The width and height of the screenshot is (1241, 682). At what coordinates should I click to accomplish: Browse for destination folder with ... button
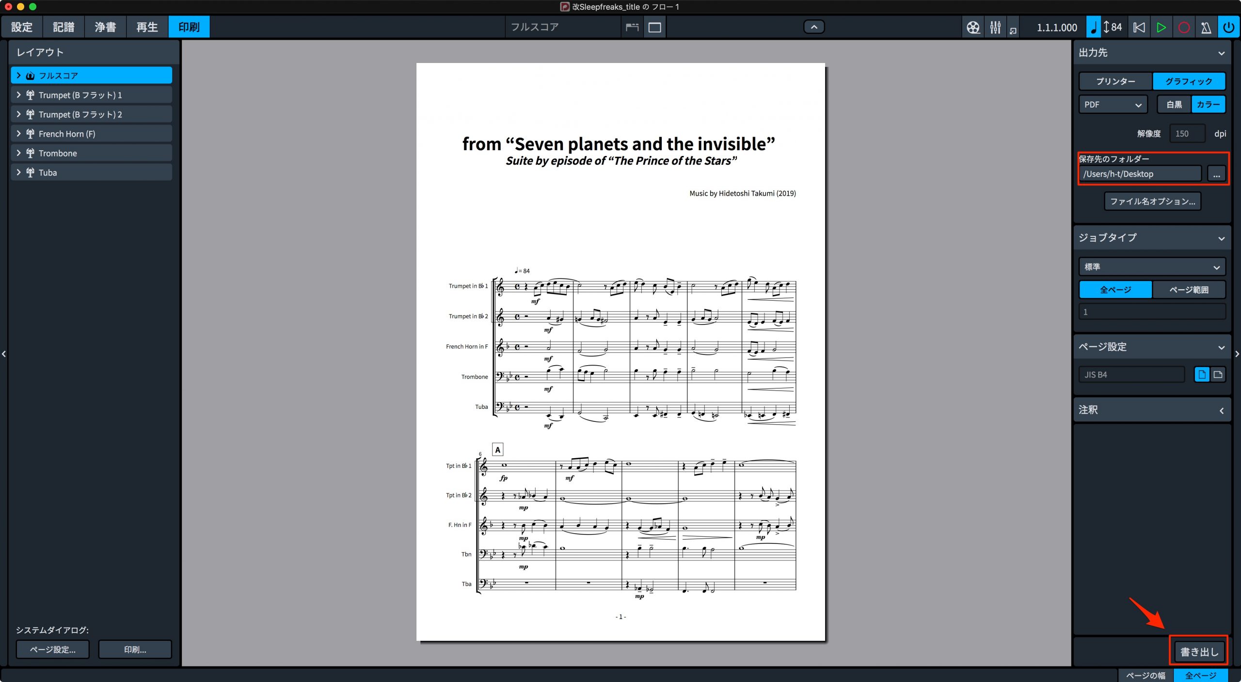pos(1217,174)
